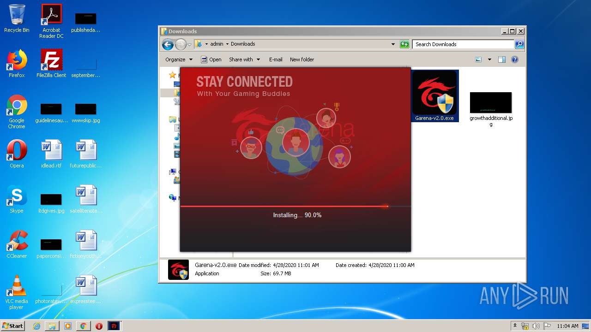Click the Downloads breadcrumb in address bar
The image size is (591, 332).
tap(243, 44)
